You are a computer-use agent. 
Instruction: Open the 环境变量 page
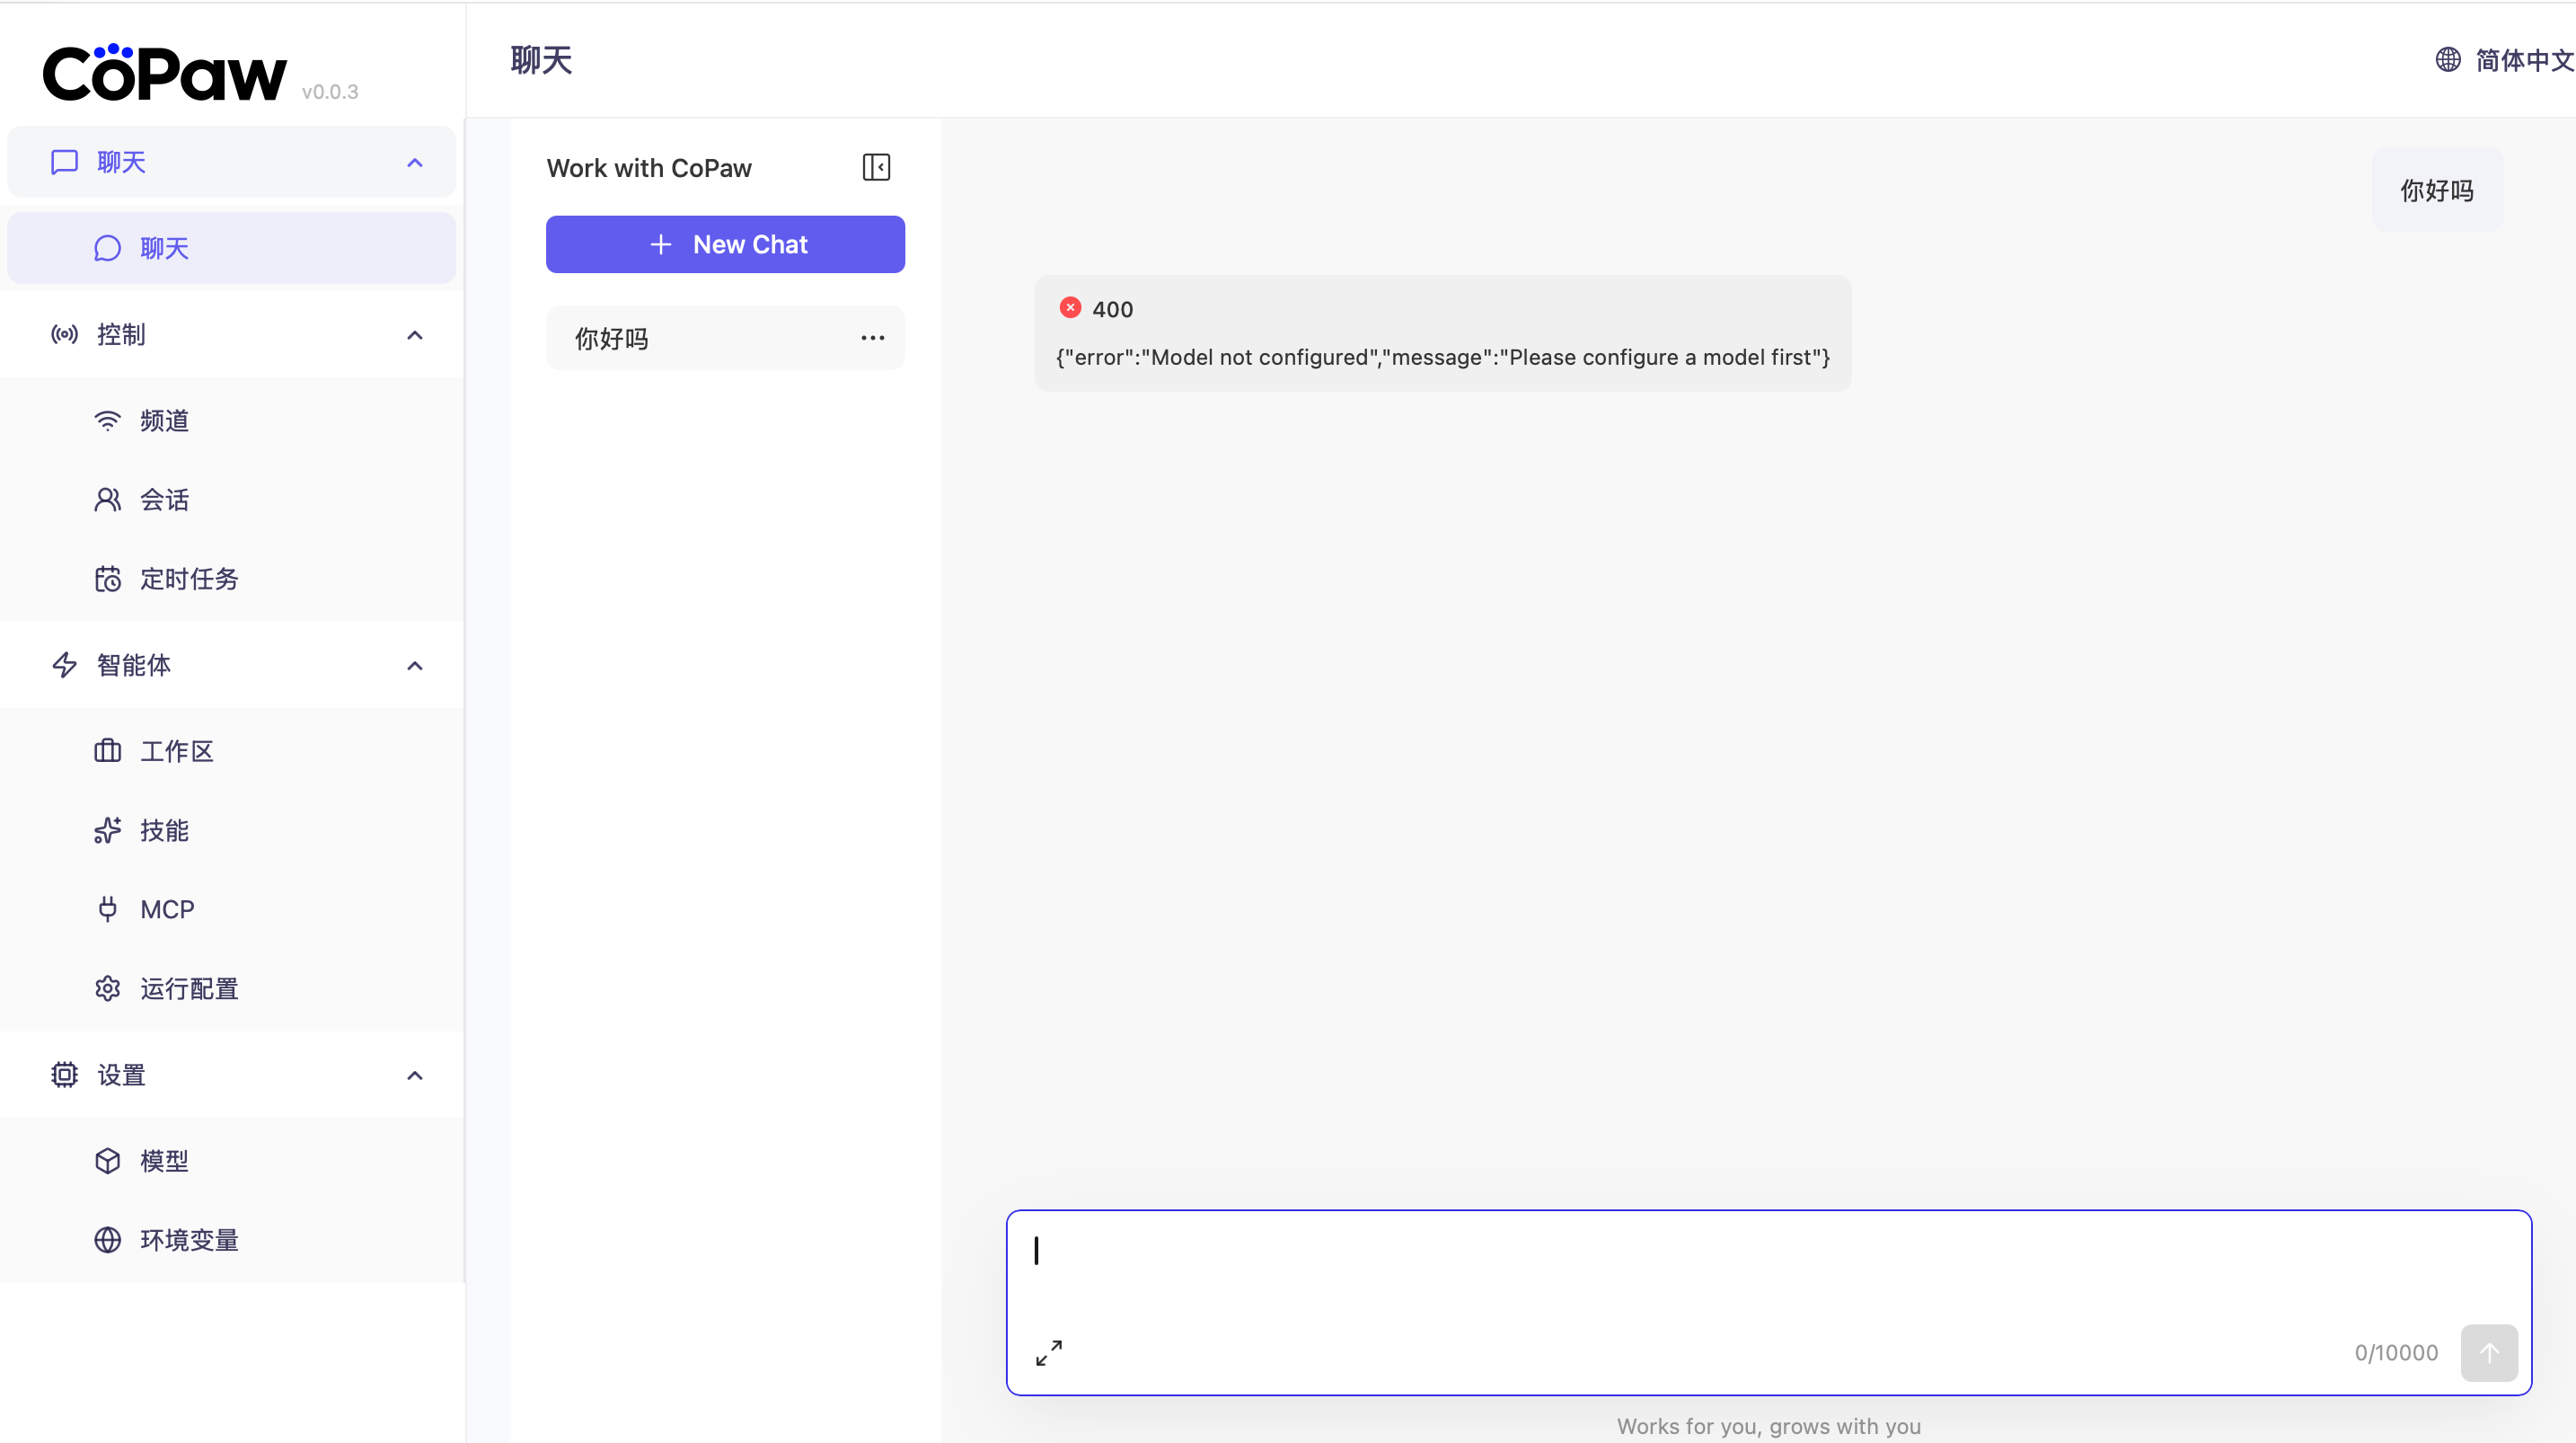pyautogui.click(x=231, y=1240)
